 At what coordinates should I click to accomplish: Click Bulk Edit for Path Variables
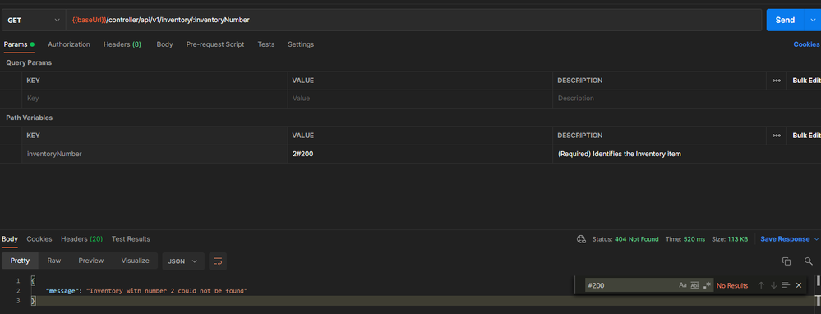[x=806, y=136]
